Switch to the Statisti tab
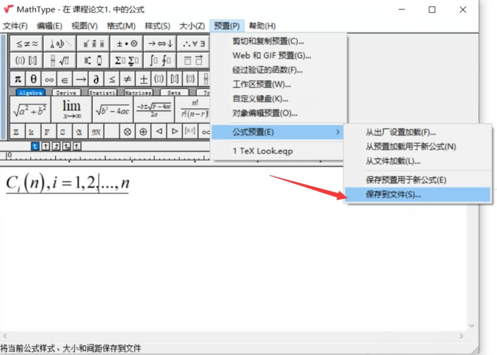497x355 pixels. pyautogui.click(x=102, y=93)
